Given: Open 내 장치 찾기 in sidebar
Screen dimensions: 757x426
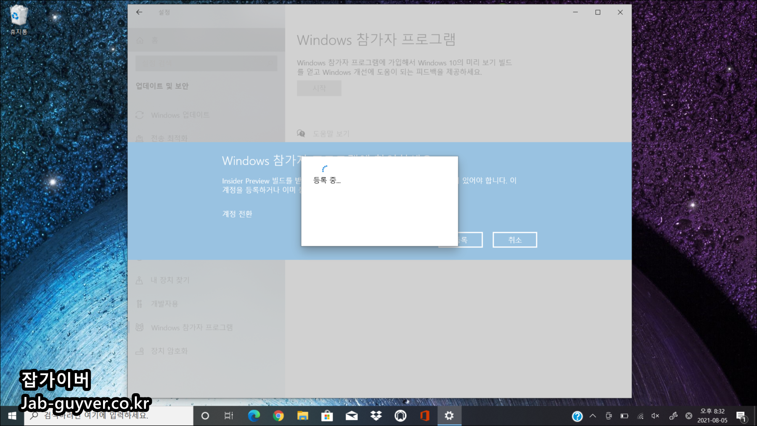Looking at the screenshot, I should 206,280.
